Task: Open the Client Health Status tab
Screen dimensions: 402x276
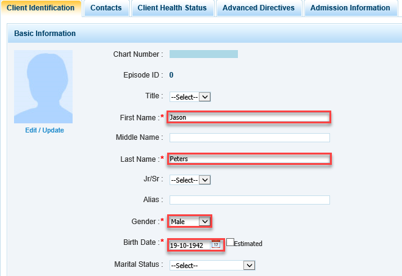Action: [171, 9]
